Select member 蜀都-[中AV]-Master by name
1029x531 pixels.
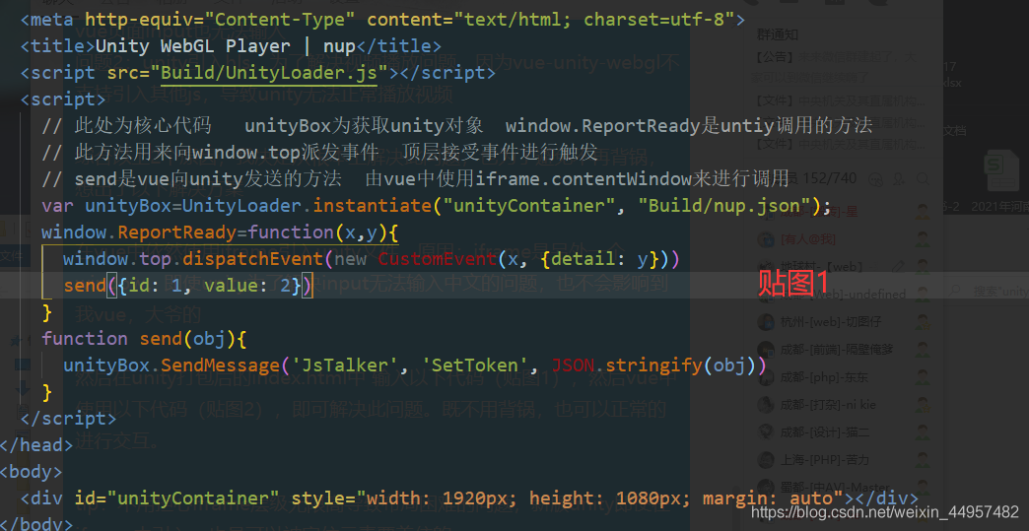point(835,487)
